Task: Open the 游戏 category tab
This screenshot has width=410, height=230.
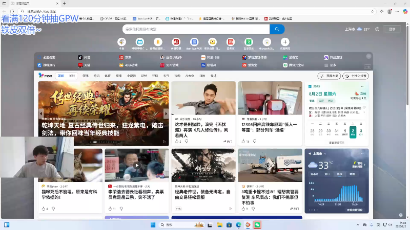Action: [x=86, y=76]
